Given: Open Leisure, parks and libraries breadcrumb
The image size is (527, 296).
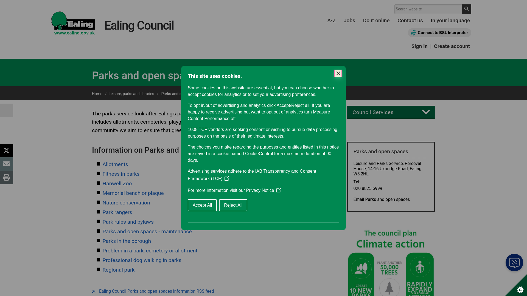Looking at the screenshot, I should tap(131, 94).
